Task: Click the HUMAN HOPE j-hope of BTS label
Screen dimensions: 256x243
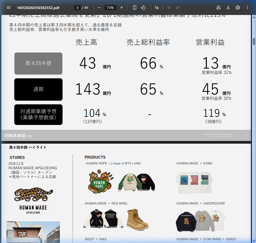Action: point(113,163)
